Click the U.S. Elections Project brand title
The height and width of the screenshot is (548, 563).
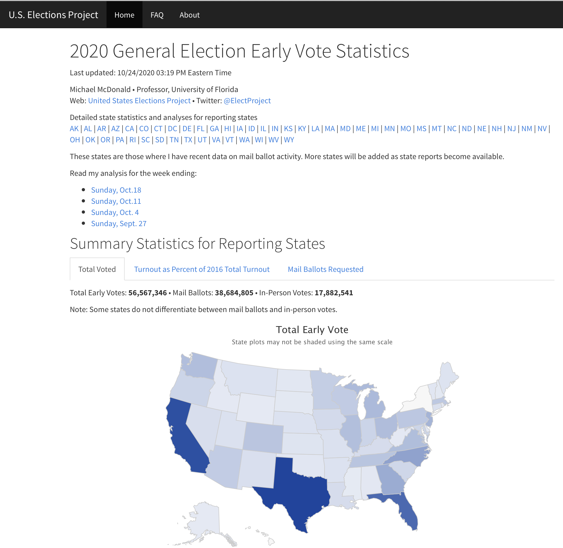[x=53, y=15]
